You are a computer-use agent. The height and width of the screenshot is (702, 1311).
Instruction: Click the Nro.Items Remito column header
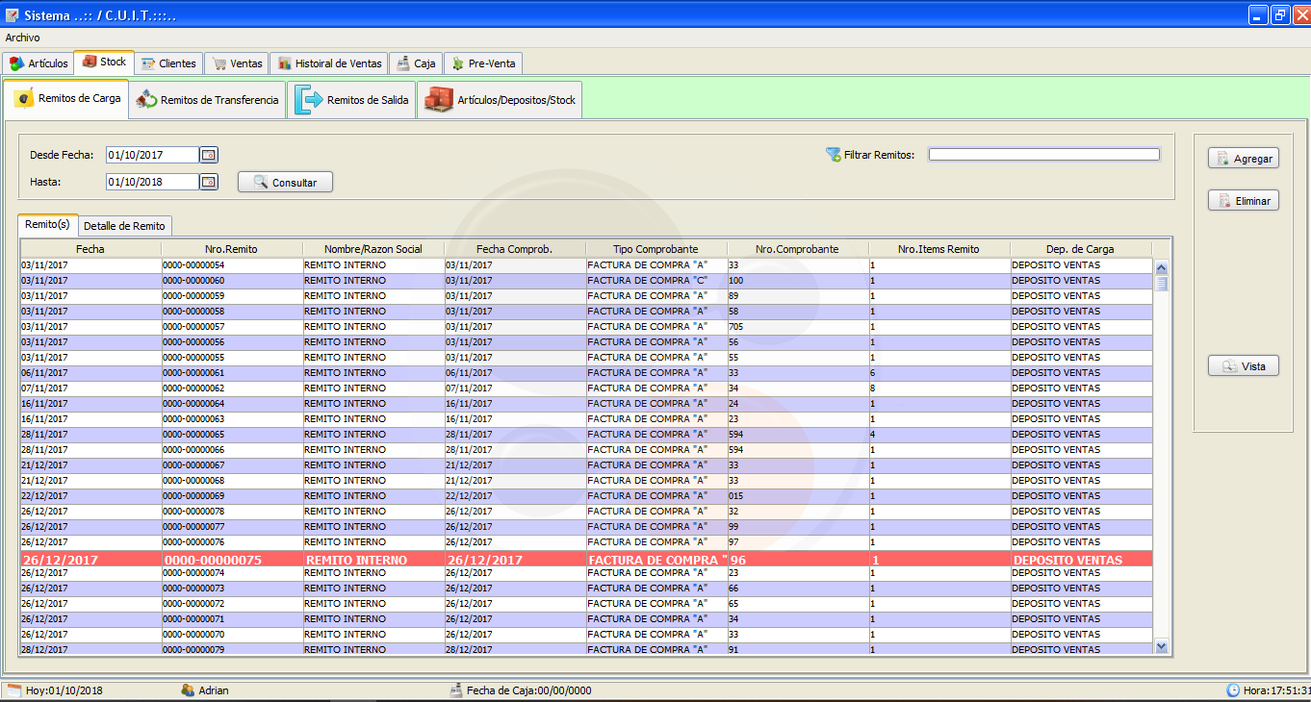pyautogui.click(x=939, y=249)
